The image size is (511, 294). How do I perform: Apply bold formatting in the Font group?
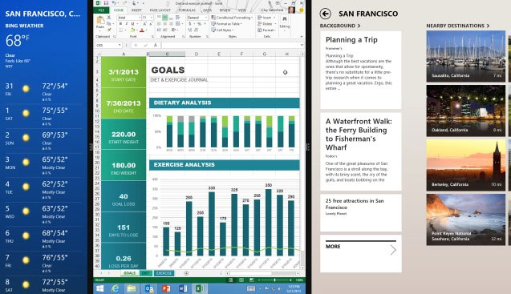(120, 24)
